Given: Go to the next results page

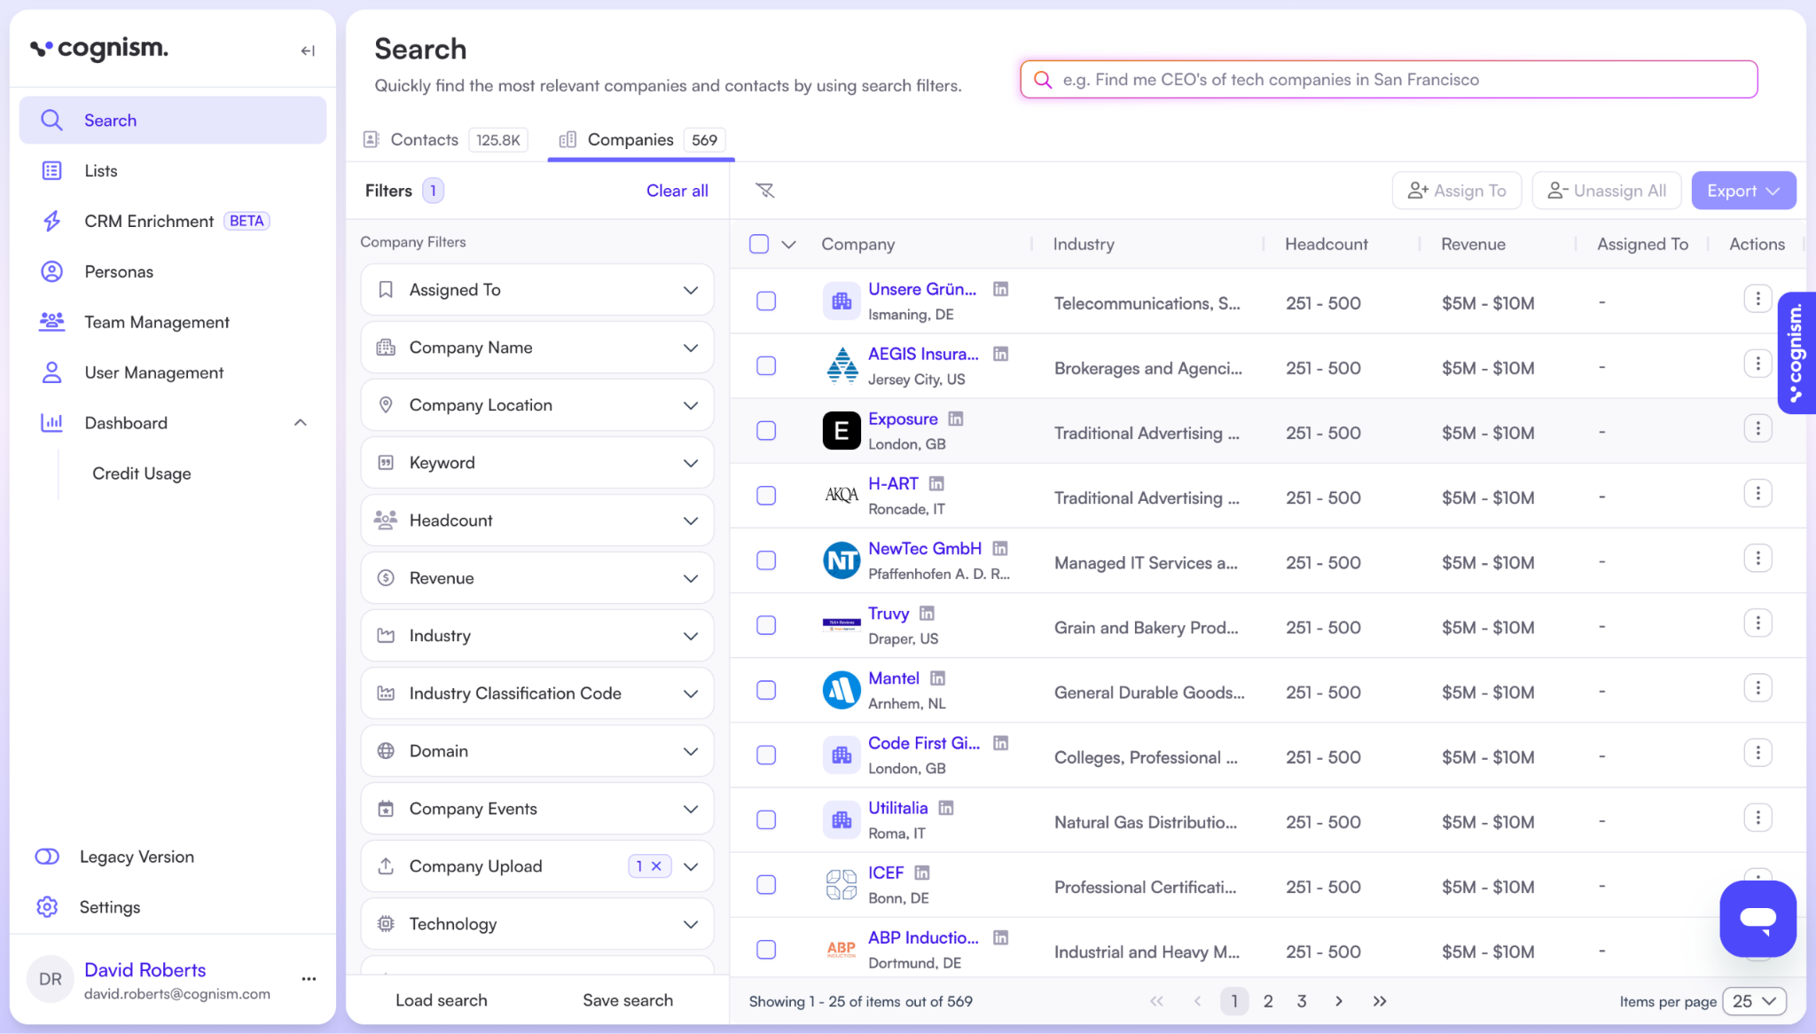Looking at the screenshot, I should [x=1339, y=1001].
